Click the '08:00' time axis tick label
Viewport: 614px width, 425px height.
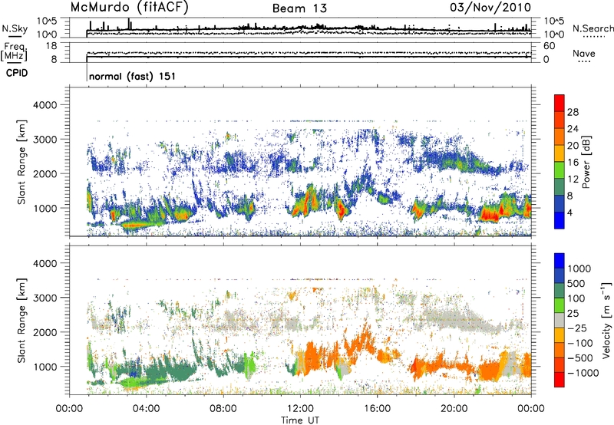click(x=223, y=409)
